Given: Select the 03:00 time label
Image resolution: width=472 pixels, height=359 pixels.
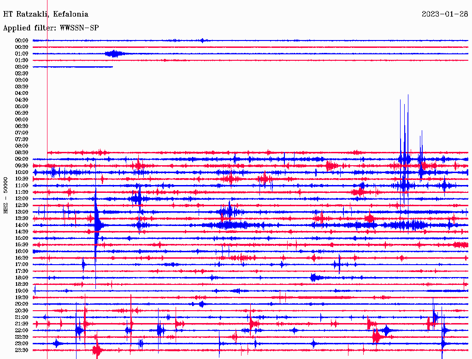Looking at the screenshot, I should pyautogui.click(x=22, y=80).
